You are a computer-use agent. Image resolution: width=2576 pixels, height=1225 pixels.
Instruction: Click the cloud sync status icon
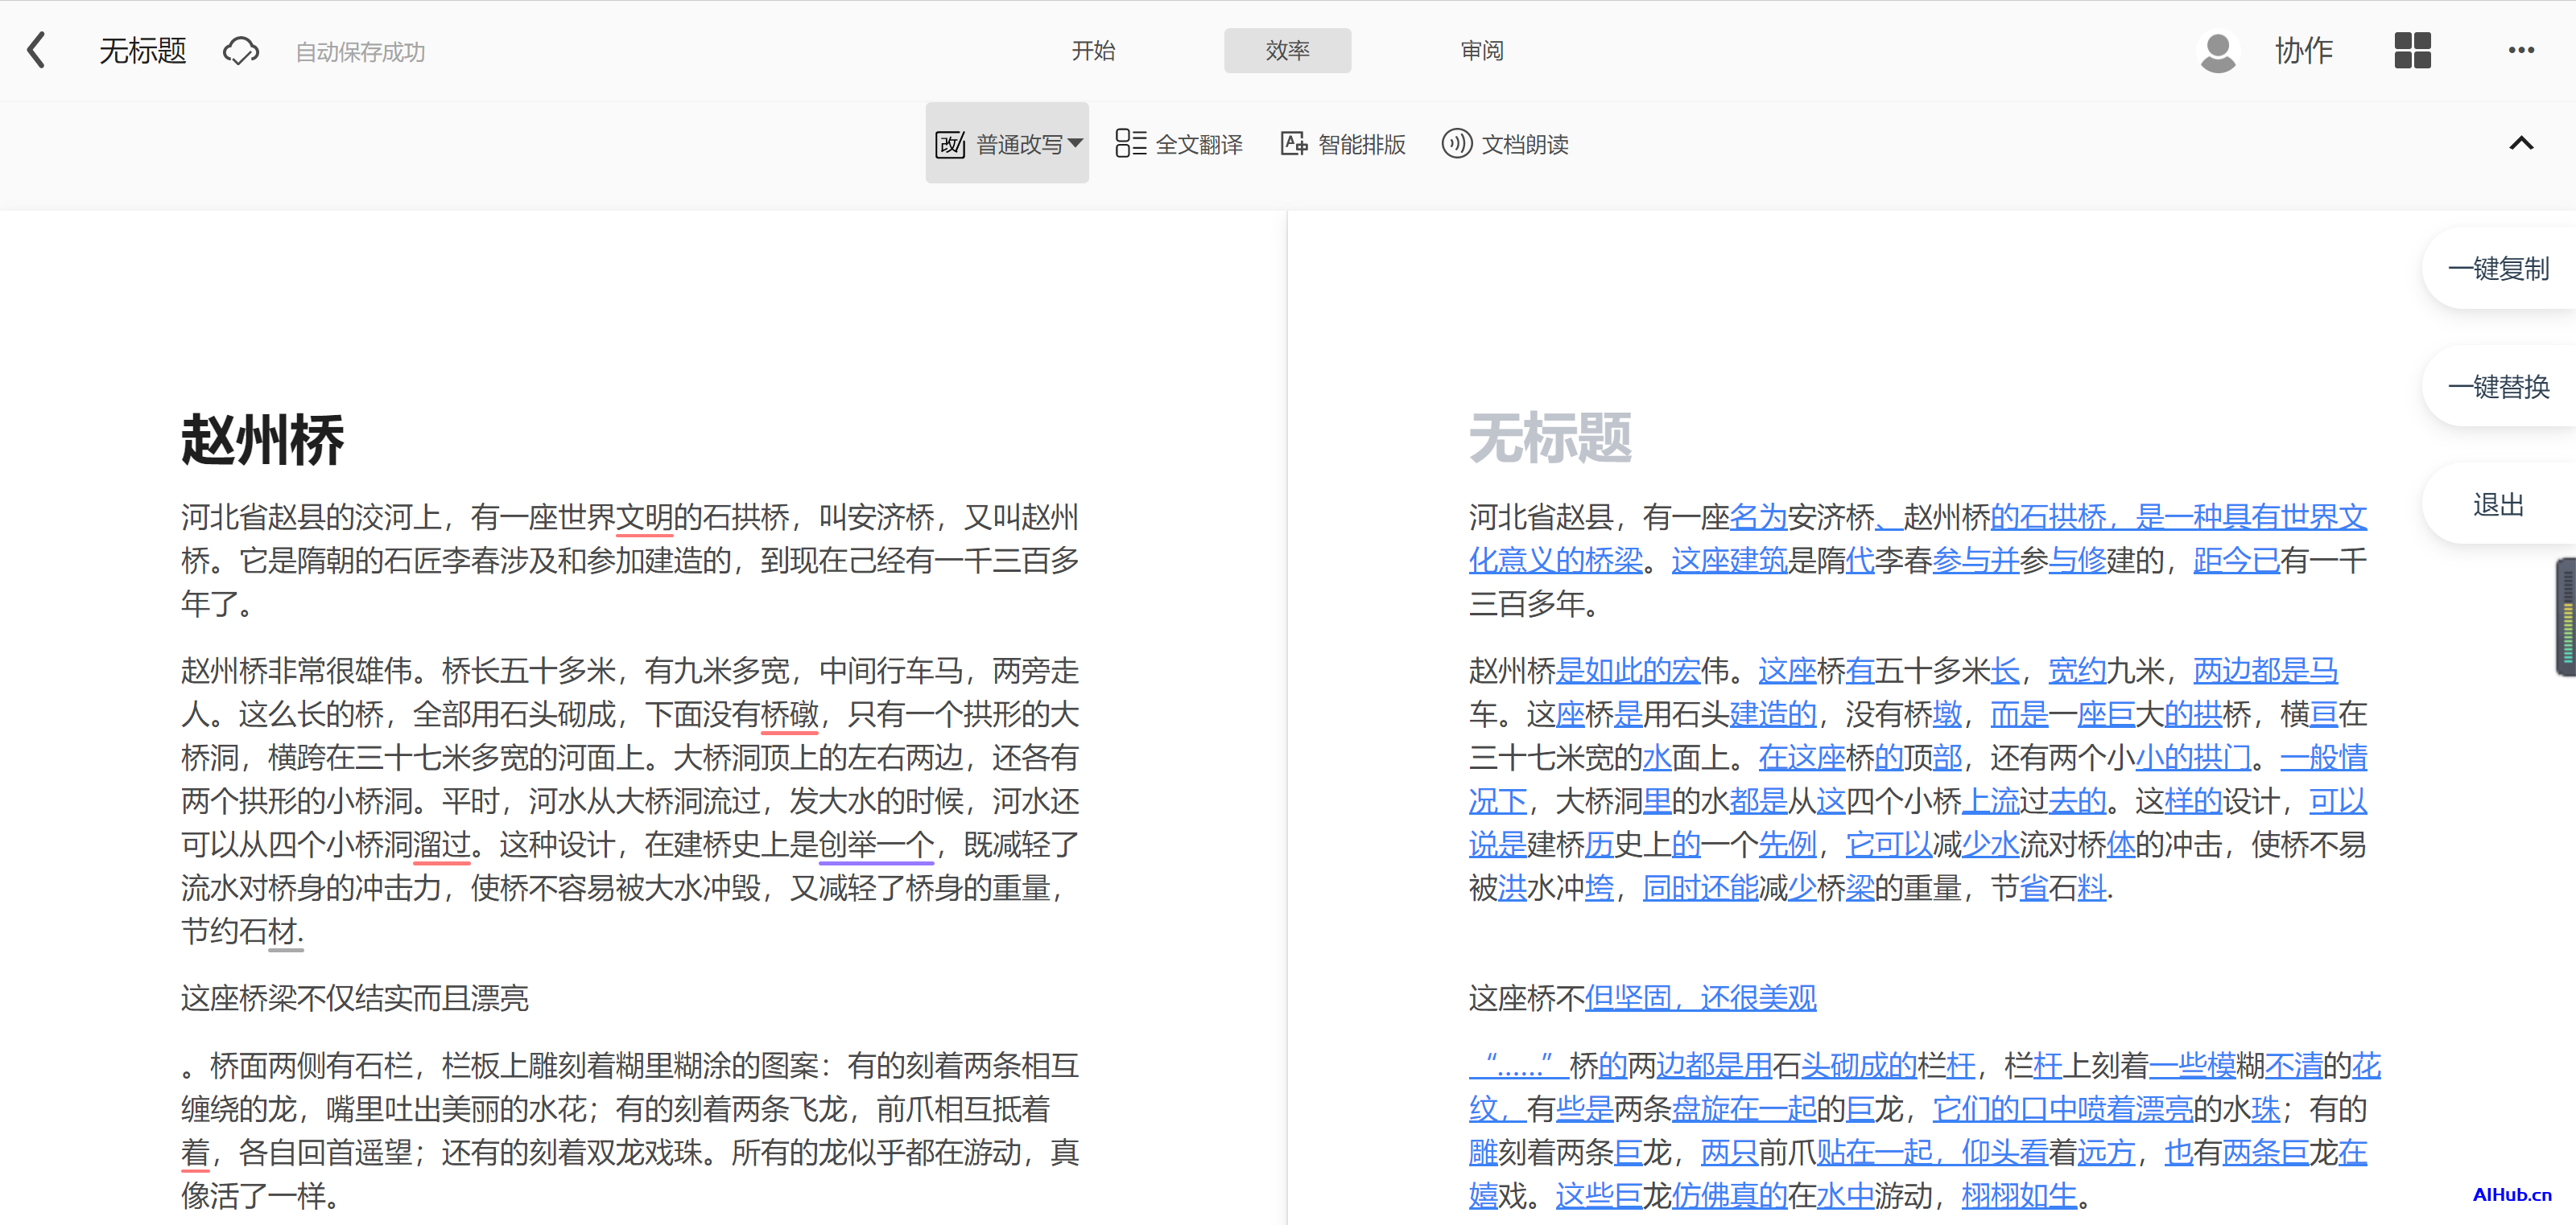(240, 51)
